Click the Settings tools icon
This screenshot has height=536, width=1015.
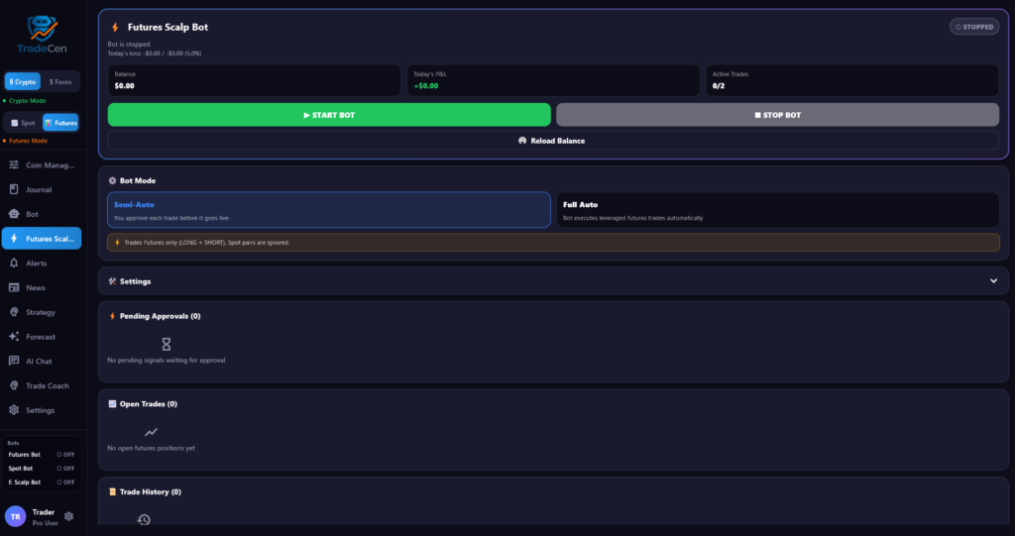point(112,281)
